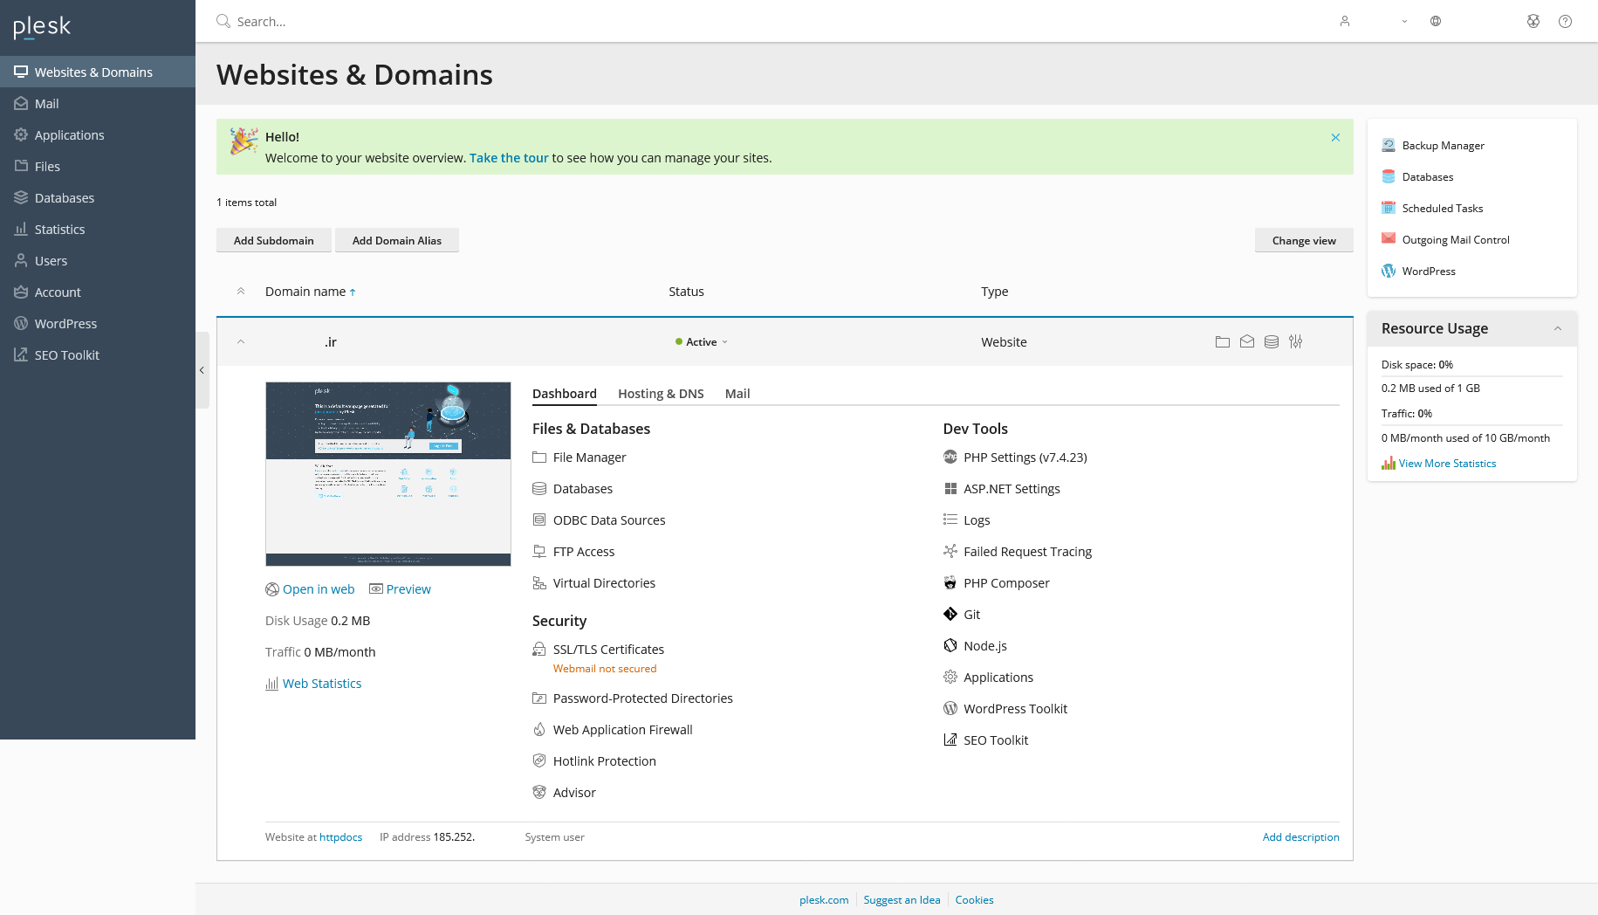The height and width of the screenshot is (915, 1598).
Task: Open Node.js settings
Action: click(x=984, y=646)
